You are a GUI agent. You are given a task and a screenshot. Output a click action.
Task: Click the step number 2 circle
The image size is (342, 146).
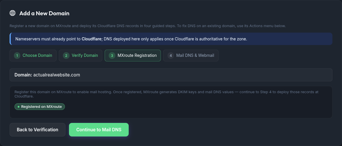[x=66, y=56]
